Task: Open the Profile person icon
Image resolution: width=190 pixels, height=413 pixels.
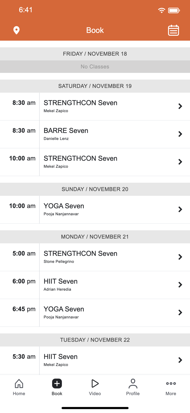Action: (133, 383)
